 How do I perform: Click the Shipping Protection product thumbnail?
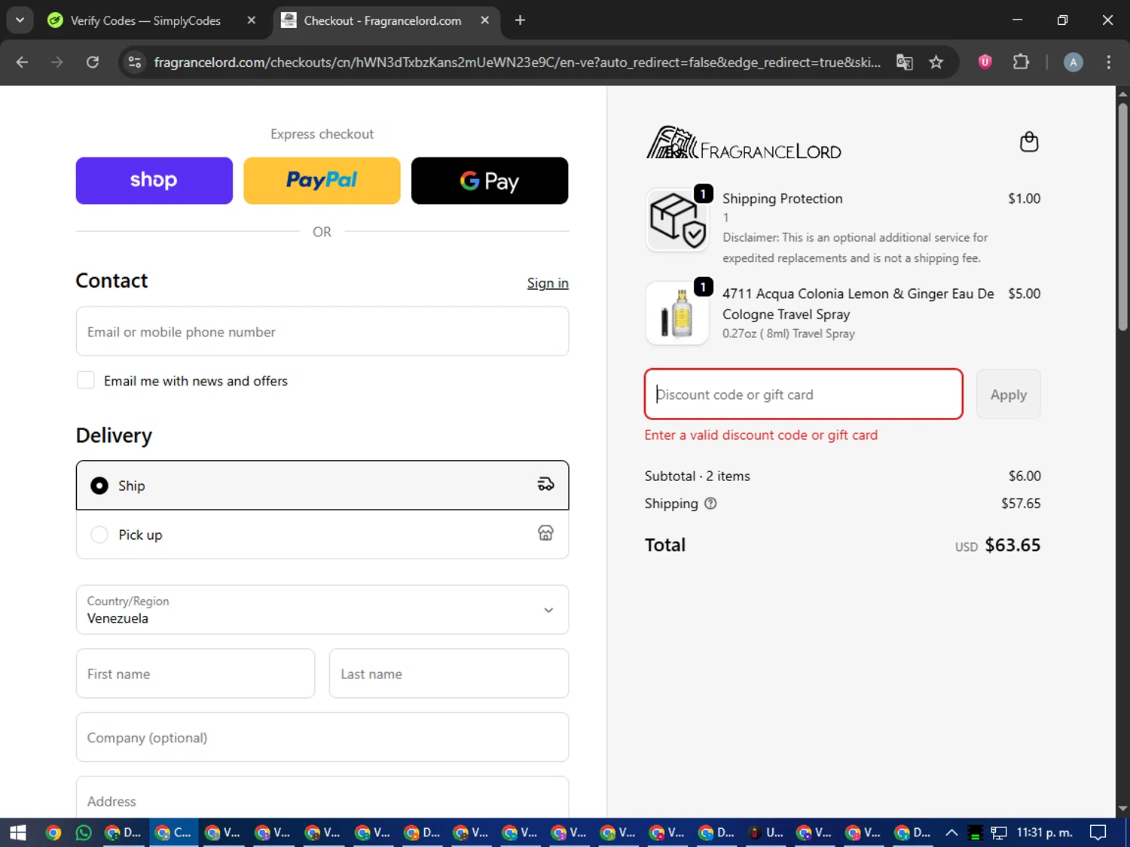pos(677,220)
